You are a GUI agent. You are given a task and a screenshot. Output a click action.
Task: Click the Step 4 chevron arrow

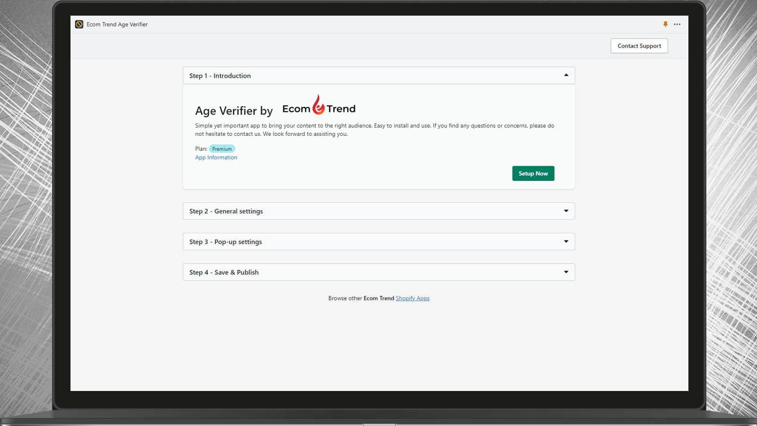566,272
